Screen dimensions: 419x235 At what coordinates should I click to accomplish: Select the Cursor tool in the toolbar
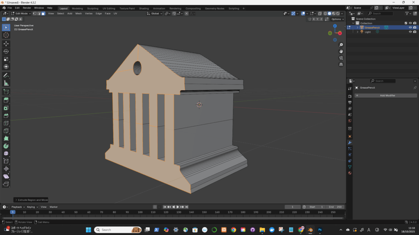click(x=6, y=35)
